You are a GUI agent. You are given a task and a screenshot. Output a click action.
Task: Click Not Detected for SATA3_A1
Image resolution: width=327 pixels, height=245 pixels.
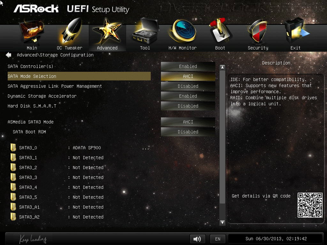coord(88,207)
